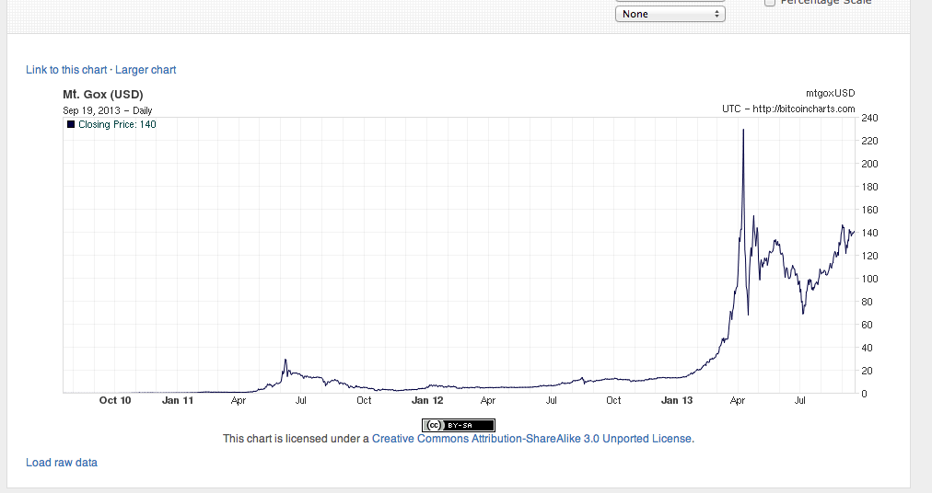
Task: Toggle the Percentage Scale checkbox
Action: pos(770,3)
